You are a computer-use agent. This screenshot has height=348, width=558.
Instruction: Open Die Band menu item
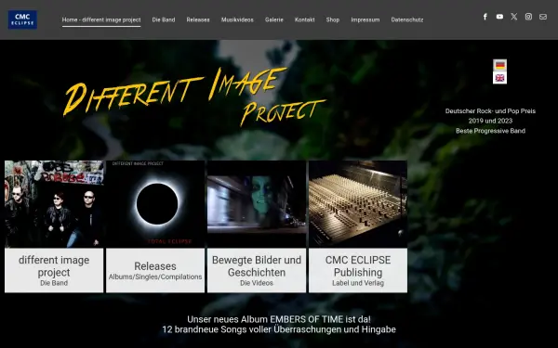pos(164,19)
